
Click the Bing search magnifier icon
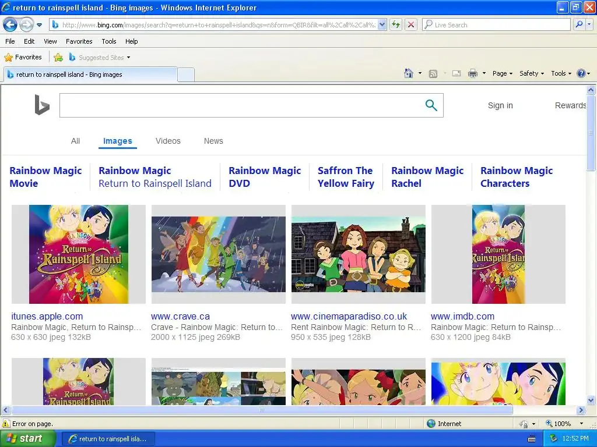point(431,105)
